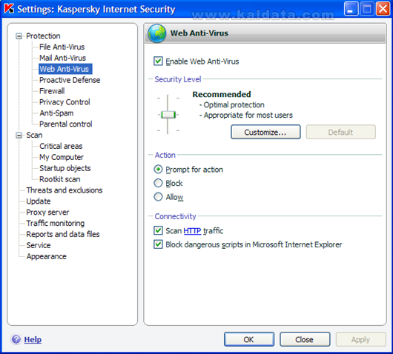Disable Block dangerous scripts in Internet Explorer
The height and width of the screenshot is (354, 393).
(x=158, y=244)
